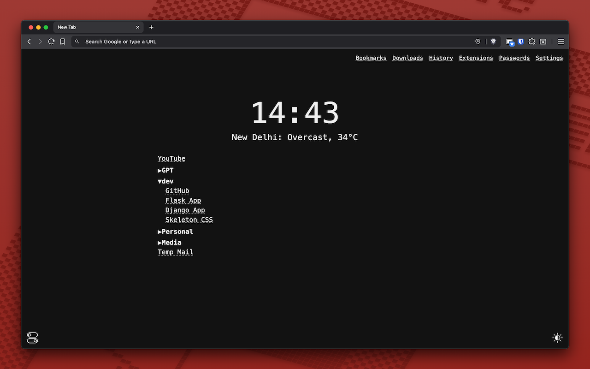Open the Flask App link
The width and height of the screenshot is (590, 369).
pyautogui.click(x=183, y=200)
